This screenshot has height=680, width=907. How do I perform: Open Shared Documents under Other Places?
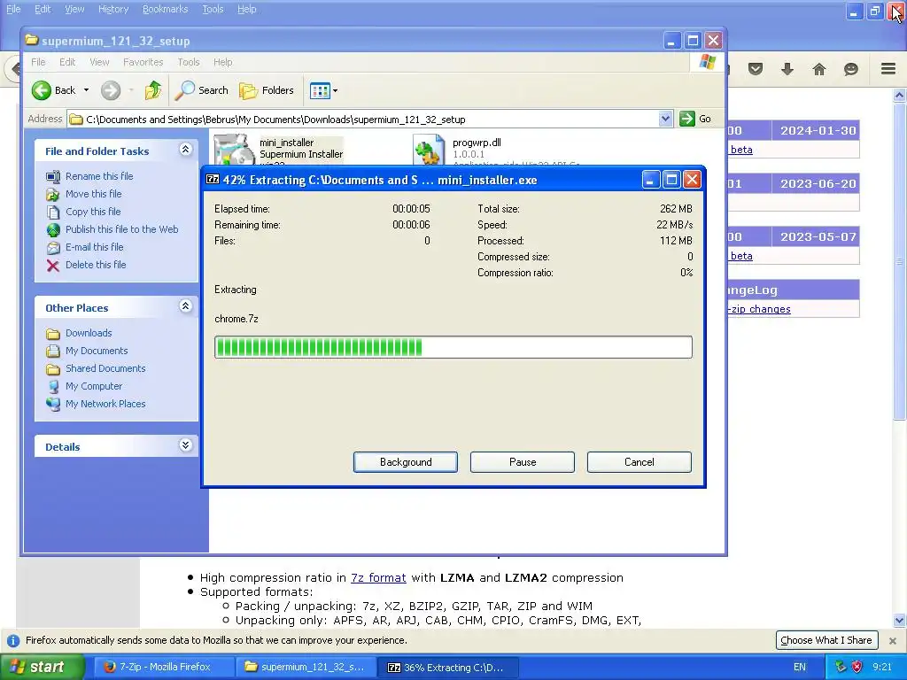(105, 368)
